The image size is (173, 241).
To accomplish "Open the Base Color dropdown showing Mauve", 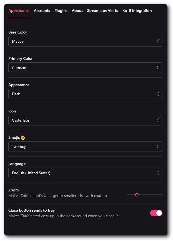I will [x=85, y=41].
